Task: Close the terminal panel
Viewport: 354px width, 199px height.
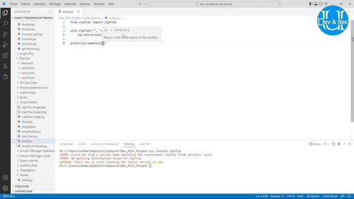Action: point(350,144)
